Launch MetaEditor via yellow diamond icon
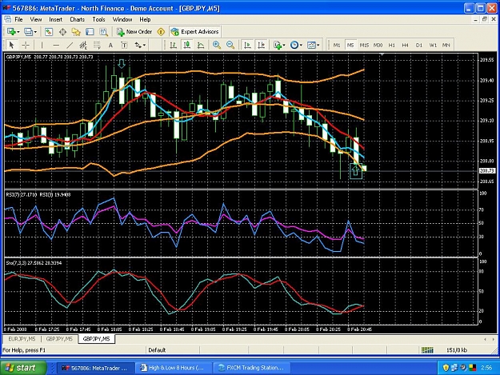Image resolution: width=500 pixels, height=375 pixels. (x=161, y=32)
